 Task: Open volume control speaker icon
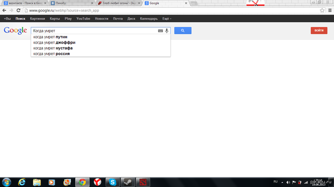288,182
